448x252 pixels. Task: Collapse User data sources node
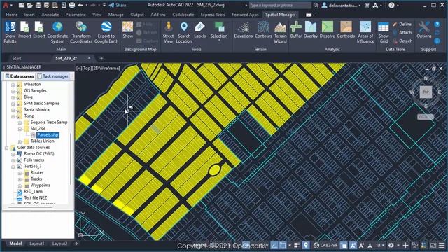[x=6, y=148]
